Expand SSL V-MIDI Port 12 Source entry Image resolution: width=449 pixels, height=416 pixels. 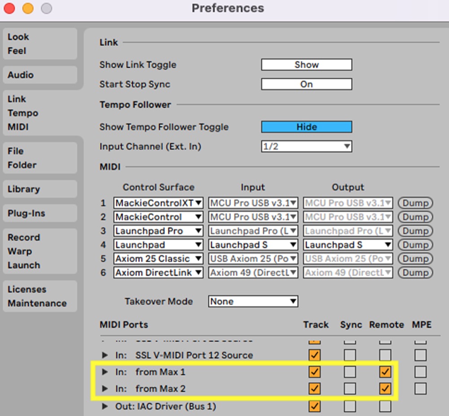105,355
